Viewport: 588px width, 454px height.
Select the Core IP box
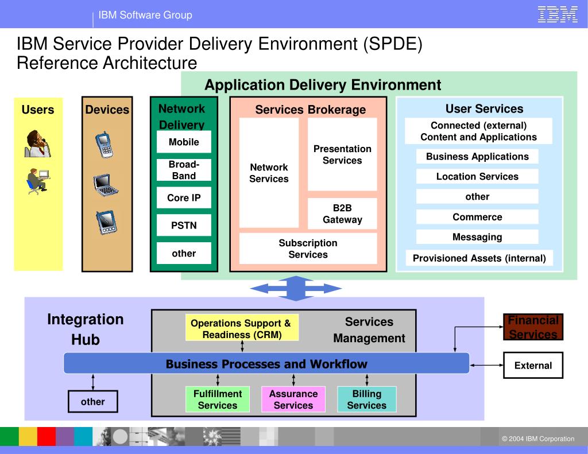184,197
